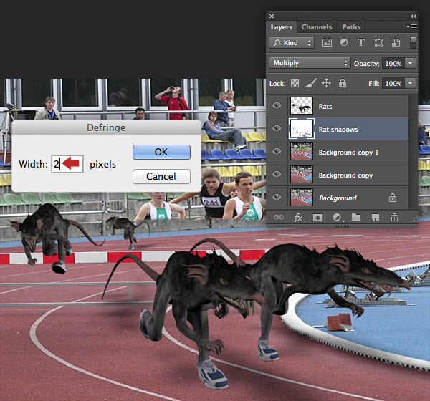
Task: Toggle the layer filtering switch
Action: 413,42
